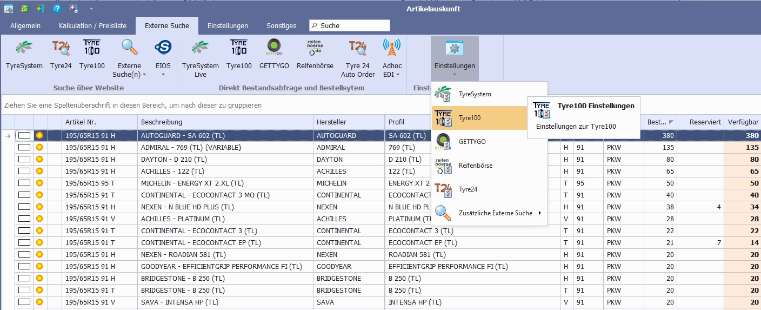Choose TyreSystem in the settings dropdown menu

[490, 94]
